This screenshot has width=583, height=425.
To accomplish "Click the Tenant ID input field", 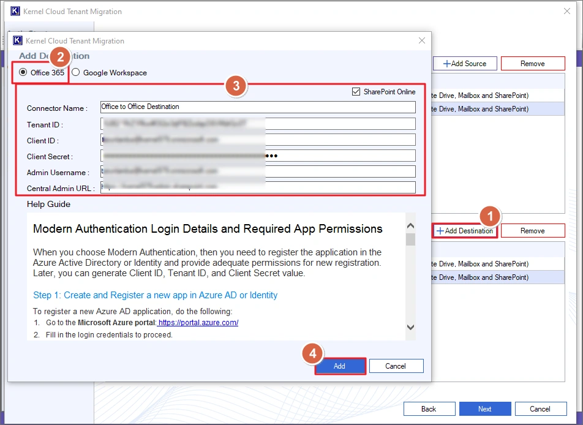I will point(258,124).
